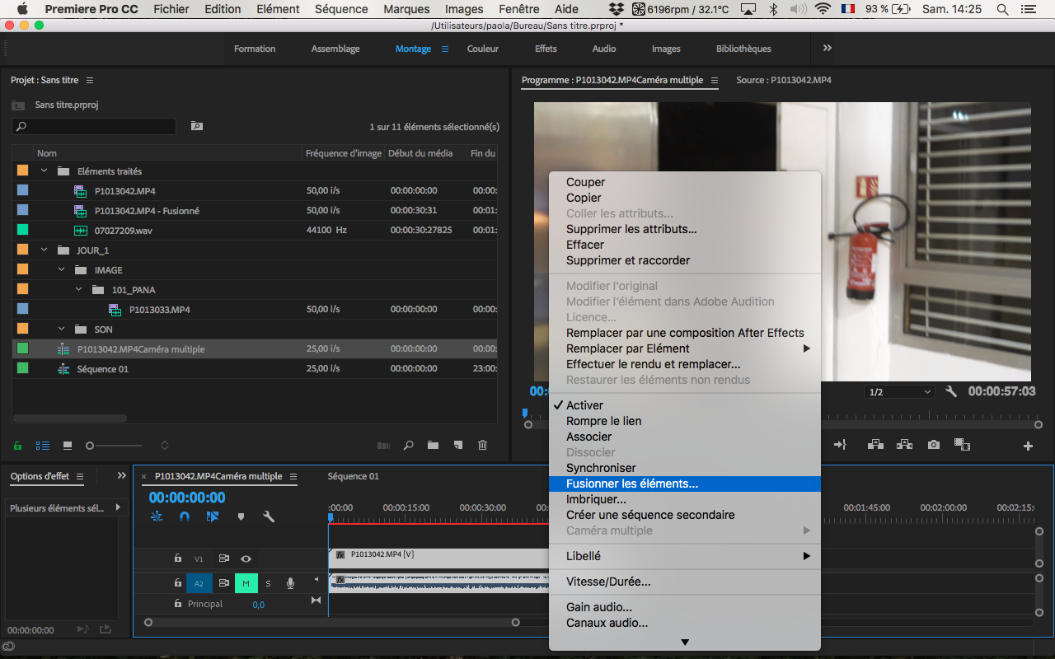Open the Libellé submenu

click(x=685, y=556)
